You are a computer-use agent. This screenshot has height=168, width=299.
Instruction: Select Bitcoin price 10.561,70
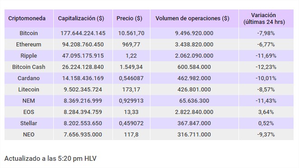pos(131,33)
